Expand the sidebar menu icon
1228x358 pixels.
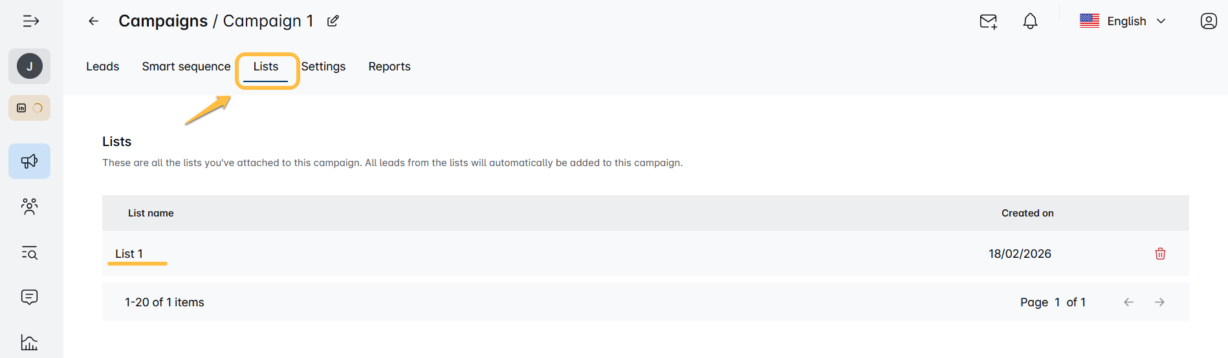click(x=30, y=21)
